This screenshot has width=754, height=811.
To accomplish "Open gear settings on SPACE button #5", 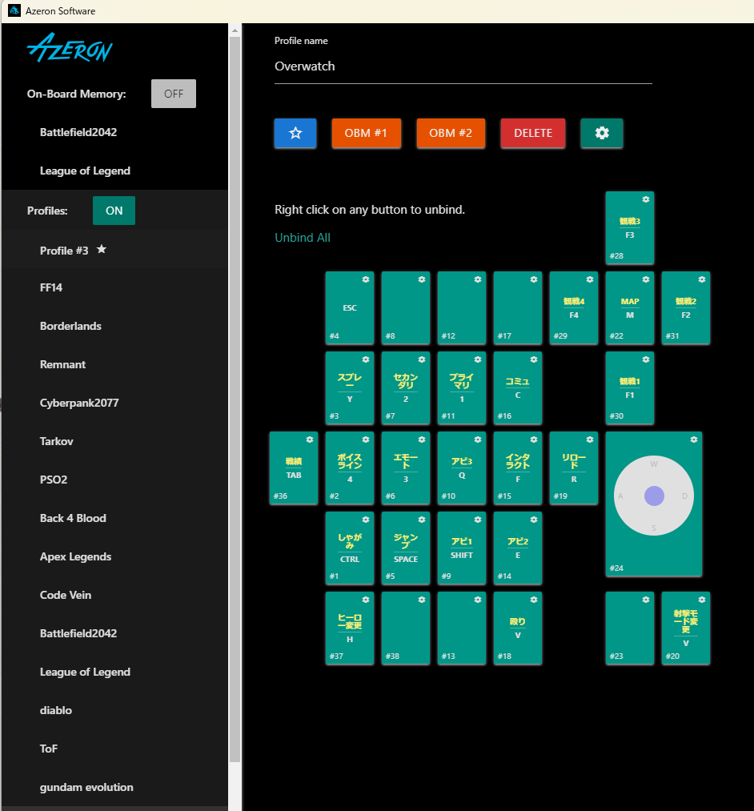I will (422, 520).
